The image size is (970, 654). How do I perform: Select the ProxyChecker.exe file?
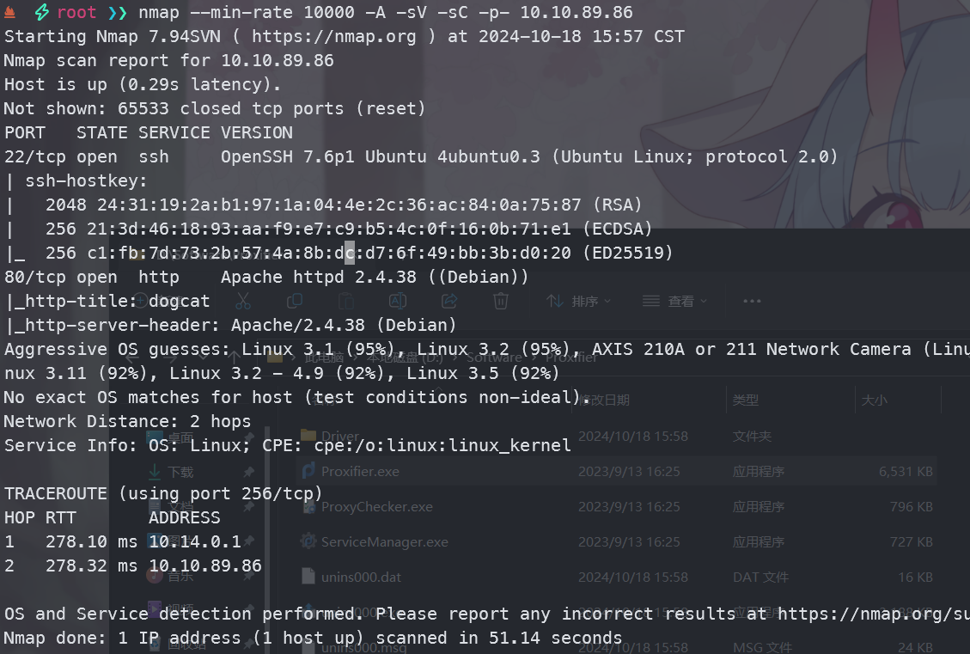(376, 506)
